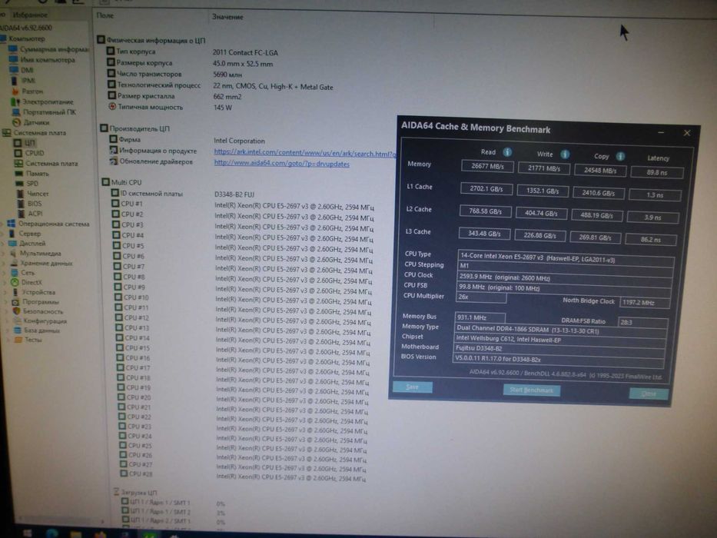Open the Избранное tab

[29, 15]
